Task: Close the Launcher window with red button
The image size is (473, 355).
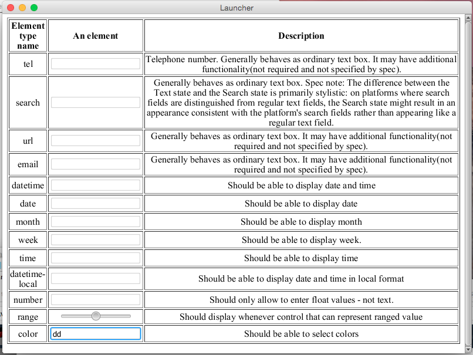Action: tap(11, 8)
